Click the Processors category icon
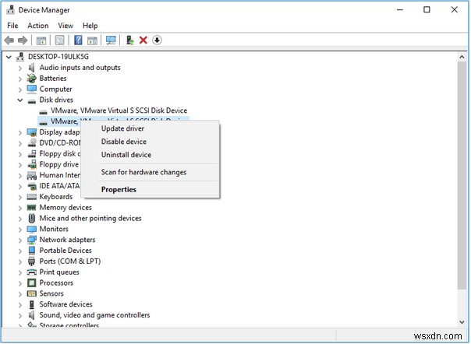Image resolution: width=471 pixels, height=344 pixels. [x=31, y=283]
